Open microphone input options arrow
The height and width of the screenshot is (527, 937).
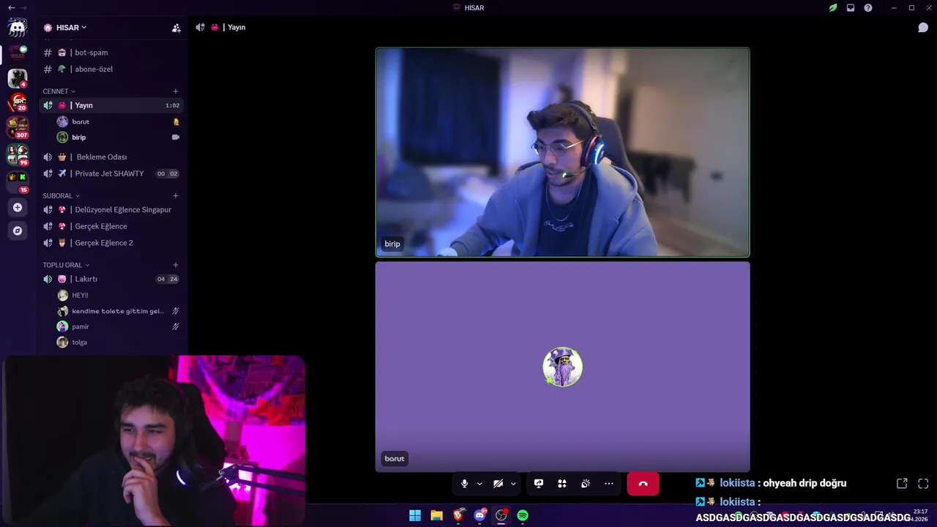[x=479, y=484]
